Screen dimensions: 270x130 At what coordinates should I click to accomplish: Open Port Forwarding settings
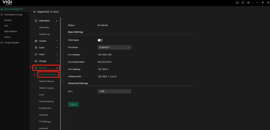(x=46, y=101)
